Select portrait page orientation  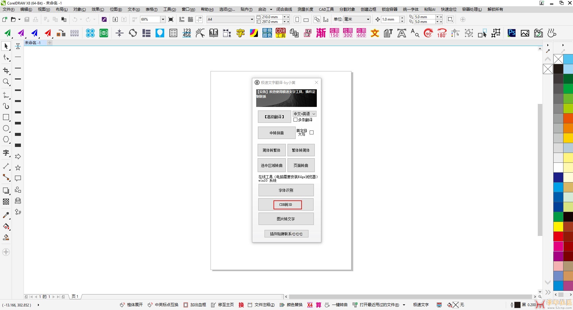297,19
